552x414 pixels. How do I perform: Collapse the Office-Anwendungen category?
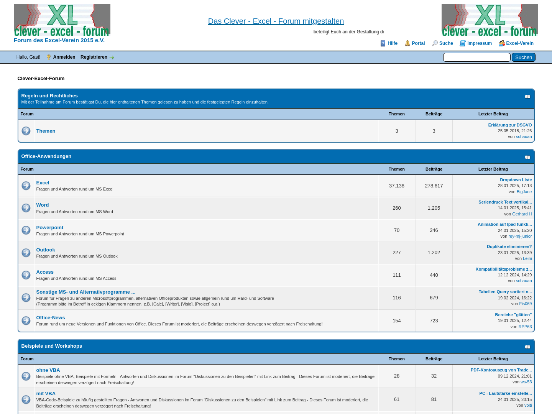coord(527,157)
